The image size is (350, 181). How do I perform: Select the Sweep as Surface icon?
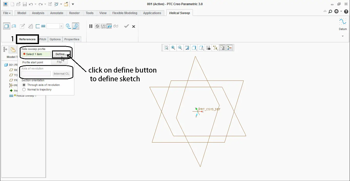click(14, 26)
